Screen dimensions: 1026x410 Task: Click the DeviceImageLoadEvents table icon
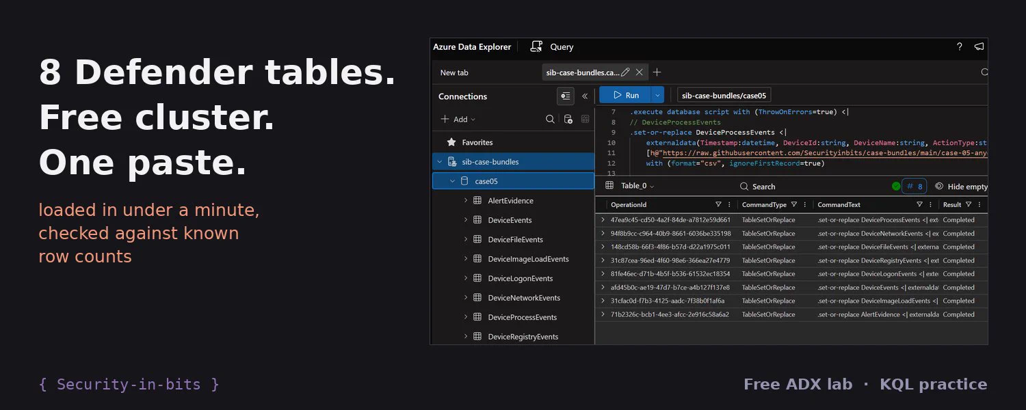tap(477, 259)
